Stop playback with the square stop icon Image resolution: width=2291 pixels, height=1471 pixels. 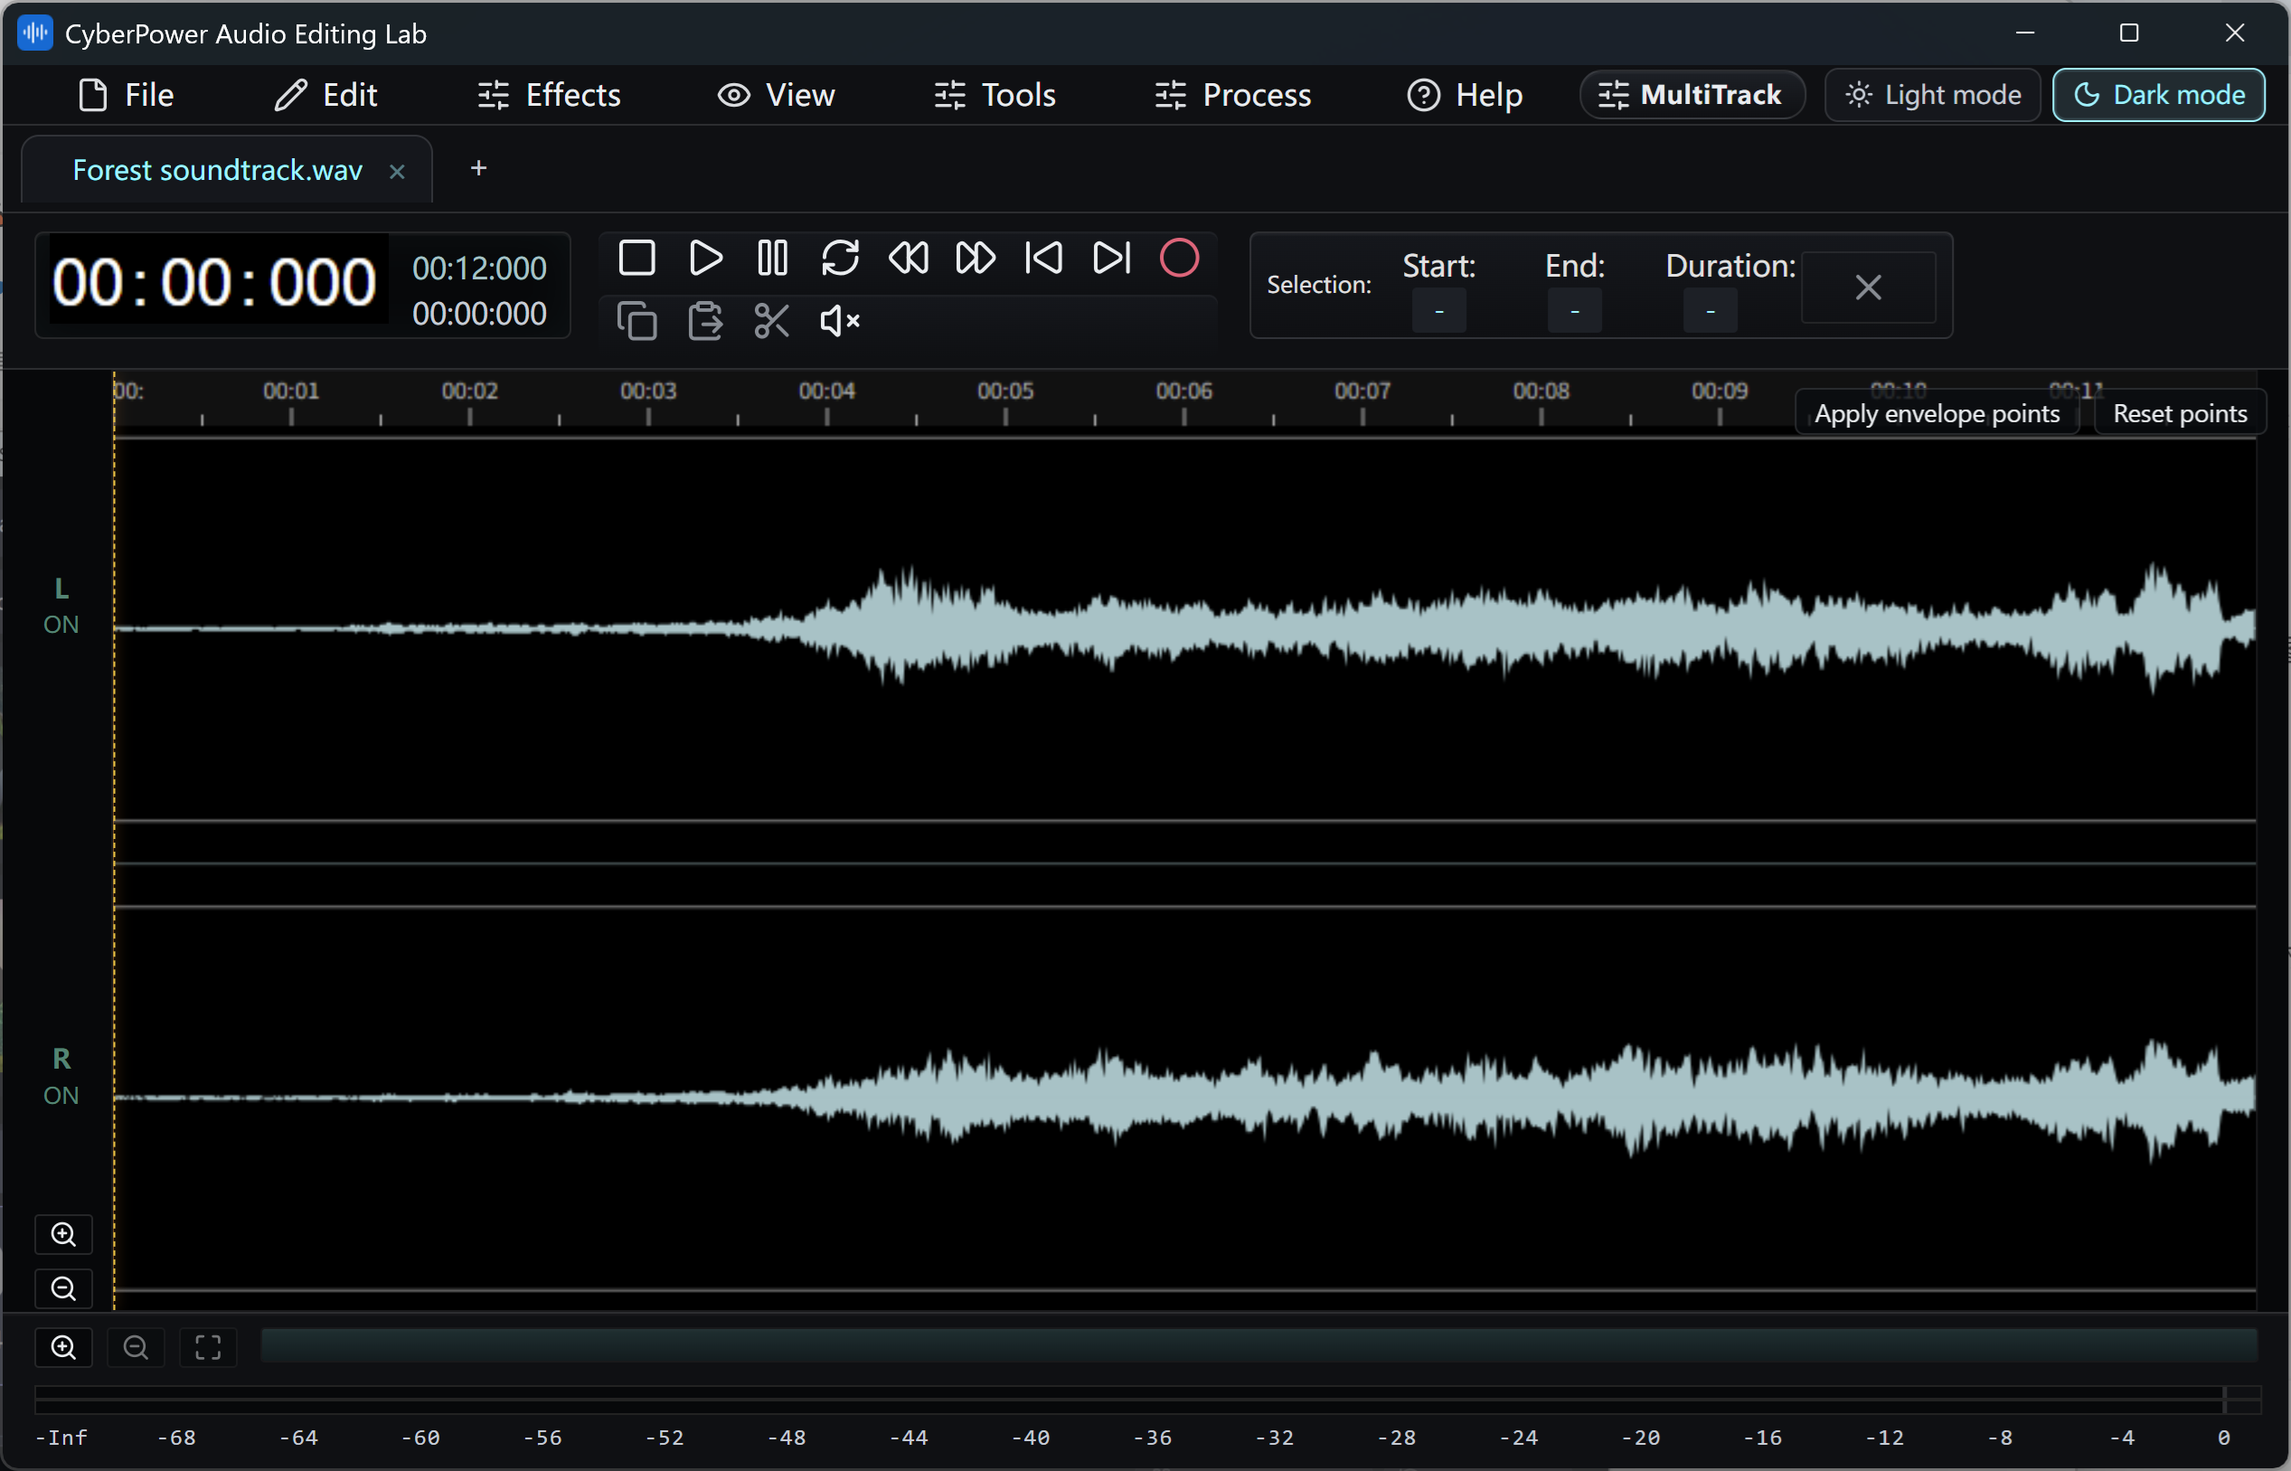click(x=637, y=258)
